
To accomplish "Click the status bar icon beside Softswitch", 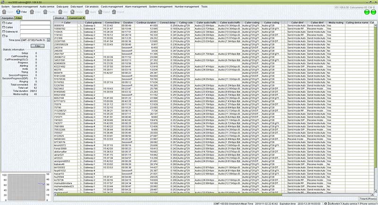I will [x=325, y=204].
